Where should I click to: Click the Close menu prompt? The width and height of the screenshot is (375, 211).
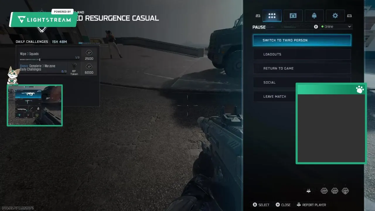pos(283,205)
